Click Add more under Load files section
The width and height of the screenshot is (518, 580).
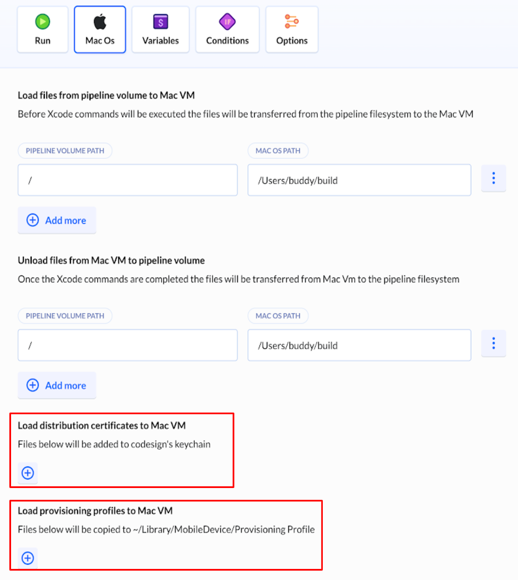point(57,220)
